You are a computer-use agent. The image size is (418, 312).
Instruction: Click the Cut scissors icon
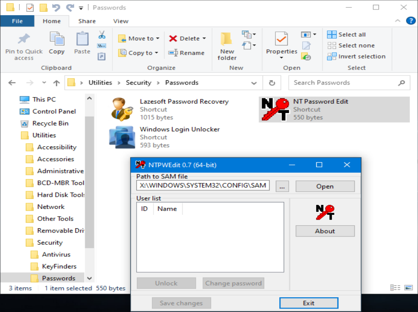(x=102, y=35)
